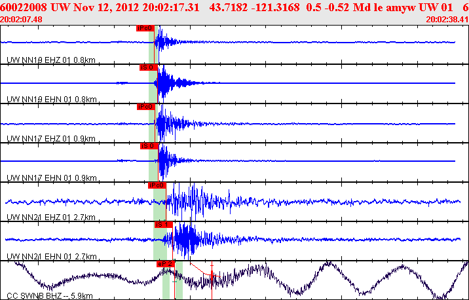Screen dimensions: 469x300
Task: Click the event ID '60022008' in header
Action: [x=24, y=7]
